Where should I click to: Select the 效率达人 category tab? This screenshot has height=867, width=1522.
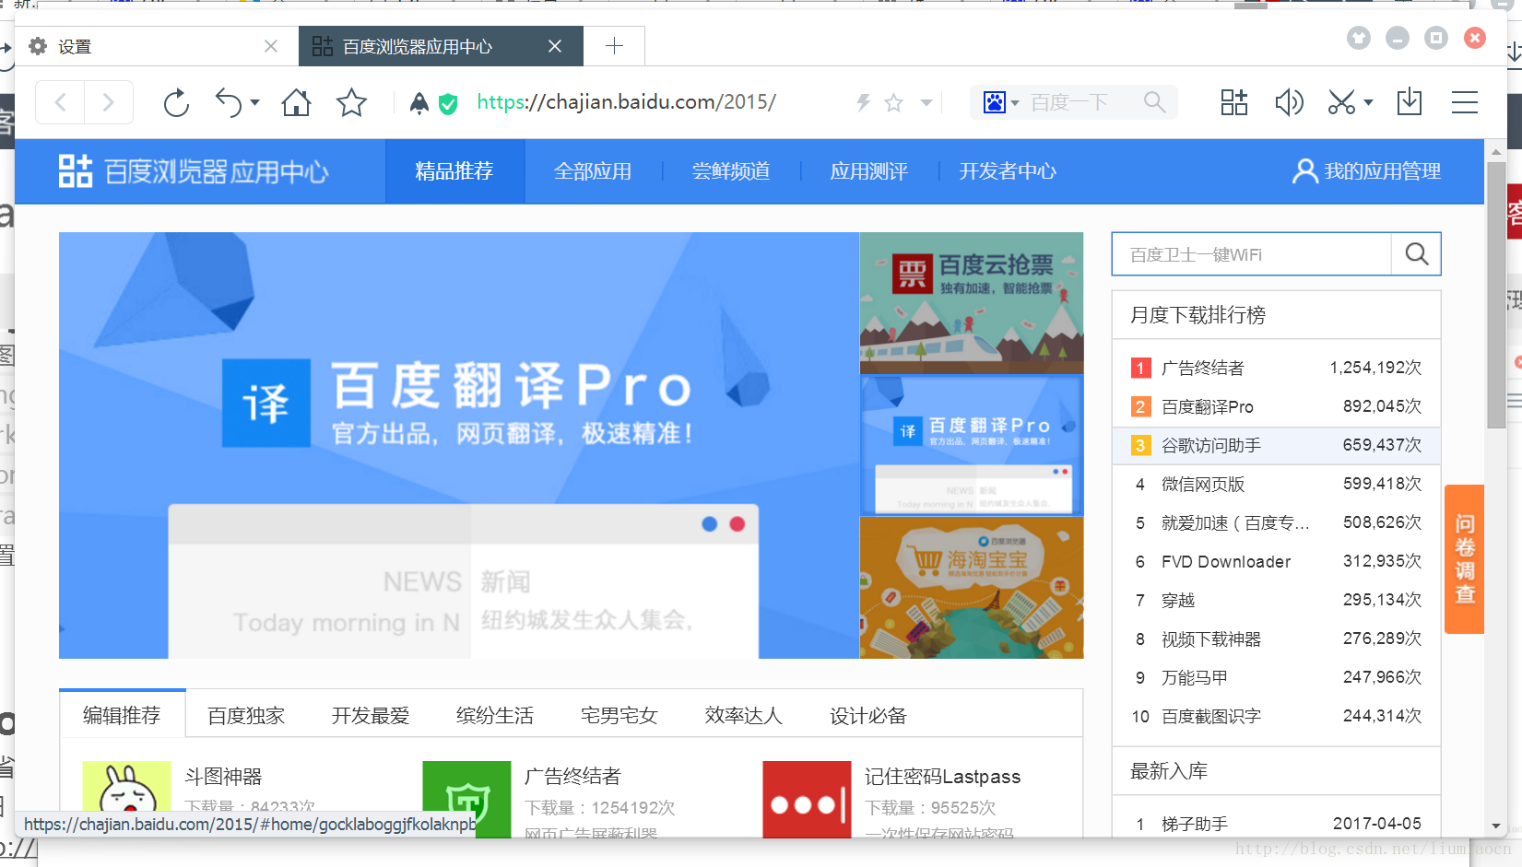click(744, 716)
